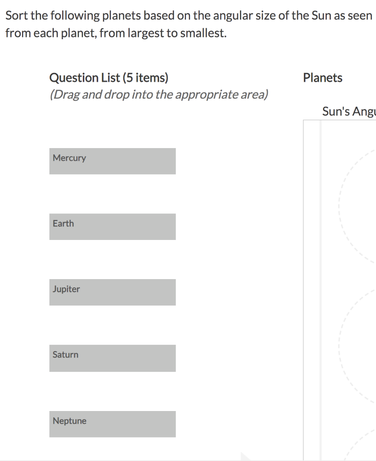Click the Mercury tile's text label
376x461 pixels.
tap(69, 158)
